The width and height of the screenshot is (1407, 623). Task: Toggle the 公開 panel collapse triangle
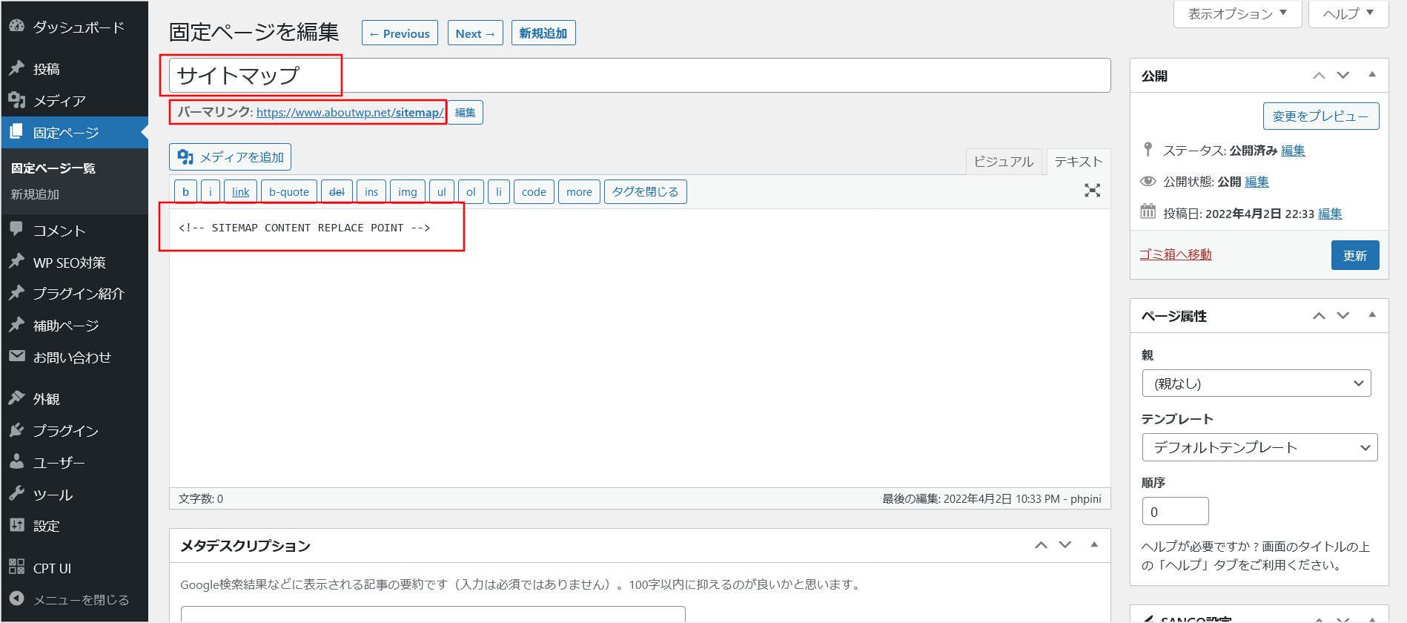click(1372, 75)
